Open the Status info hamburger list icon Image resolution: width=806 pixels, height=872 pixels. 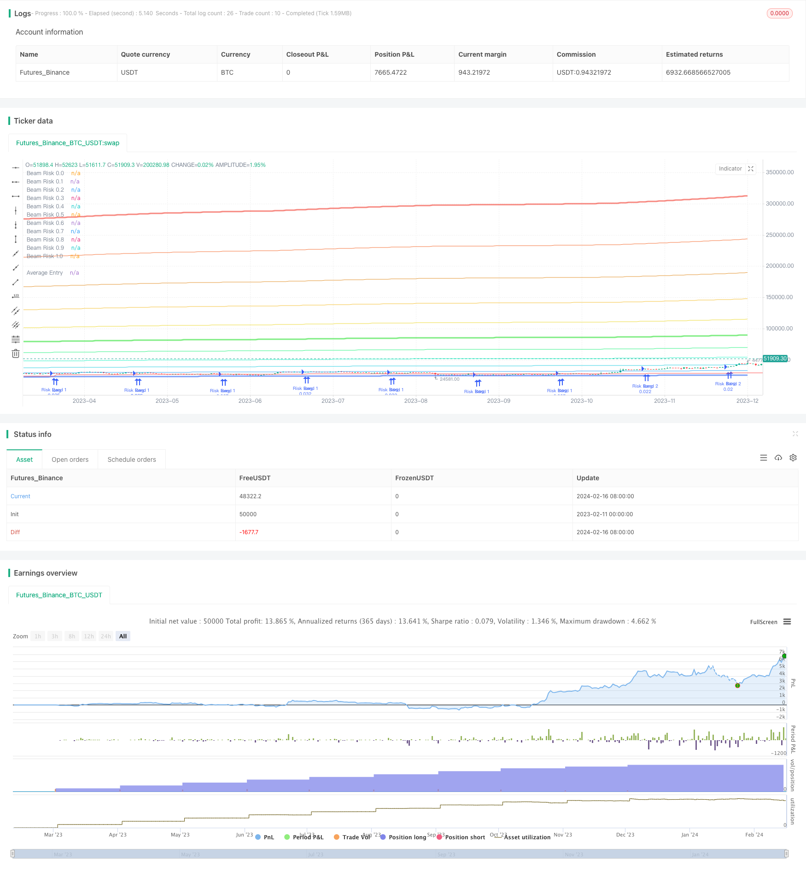[x=764, y=458]
